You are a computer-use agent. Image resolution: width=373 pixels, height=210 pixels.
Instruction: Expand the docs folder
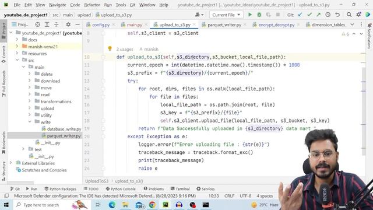coord(17,40)
